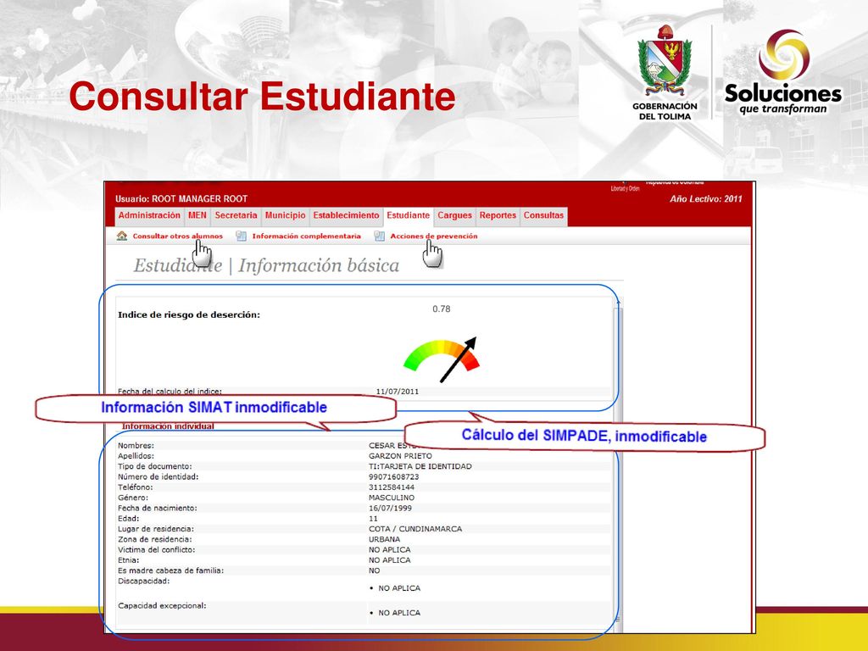Image resolution: width=868 pixels, height=651 pixels.
Task: Click TI:TARJETA DE IDENTIDAD value
Action: [420, 467]
